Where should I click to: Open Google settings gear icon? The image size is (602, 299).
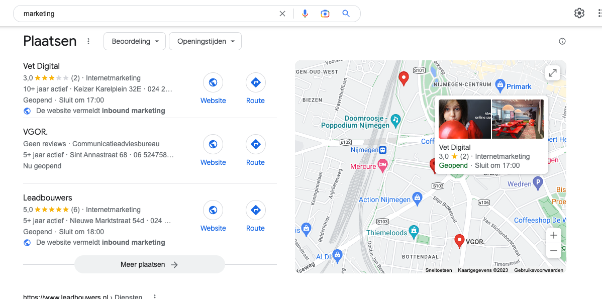[x=579, y=14]
